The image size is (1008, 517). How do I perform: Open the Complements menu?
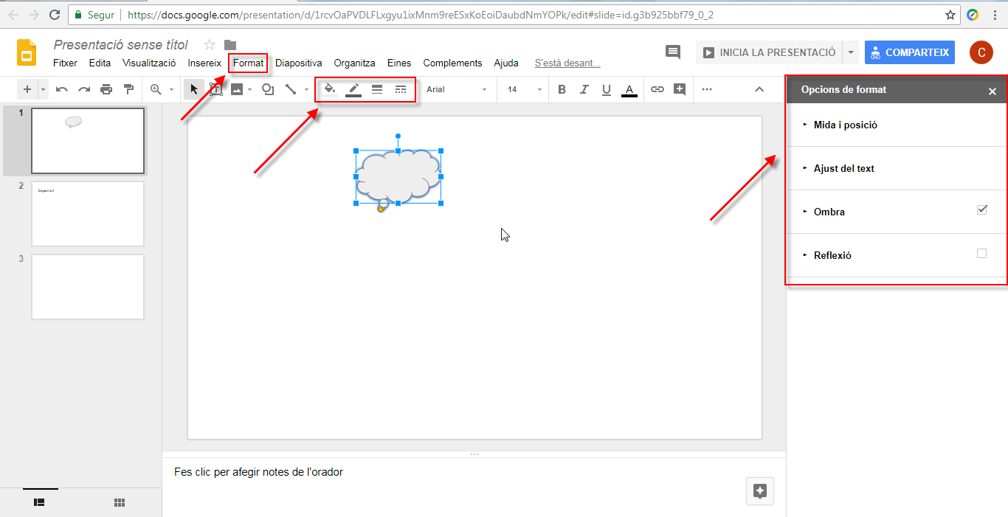(x=452, y=63)
